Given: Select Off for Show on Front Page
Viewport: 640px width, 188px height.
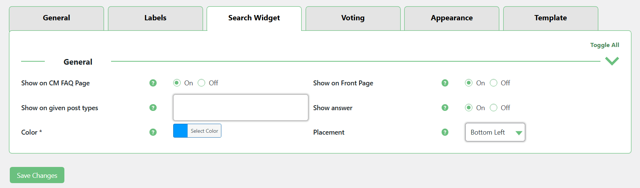Looking at the screenshot, I should click(494, 83).
